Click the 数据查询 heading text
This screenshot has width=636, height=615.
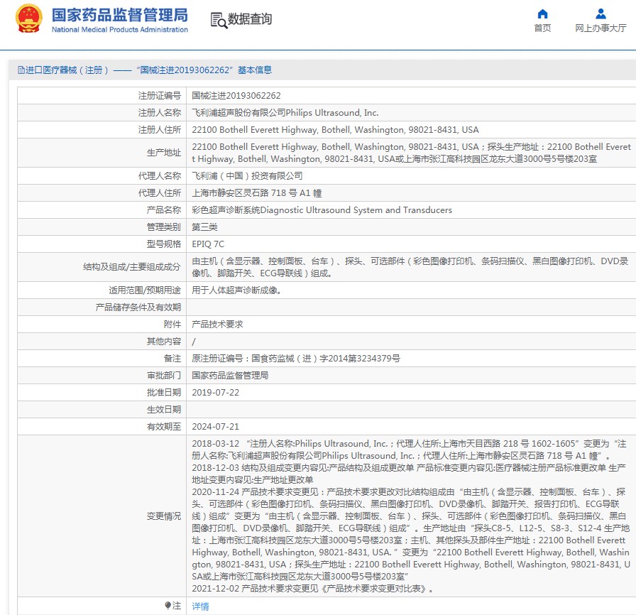[250, 19]
